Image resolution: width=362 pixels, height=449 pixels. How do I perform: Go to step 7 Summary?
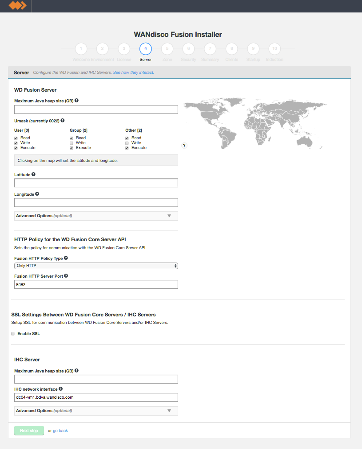[210, 49]
